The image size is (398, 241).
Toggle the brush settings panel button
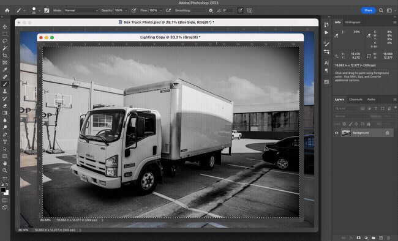click(x=47, y=10)
